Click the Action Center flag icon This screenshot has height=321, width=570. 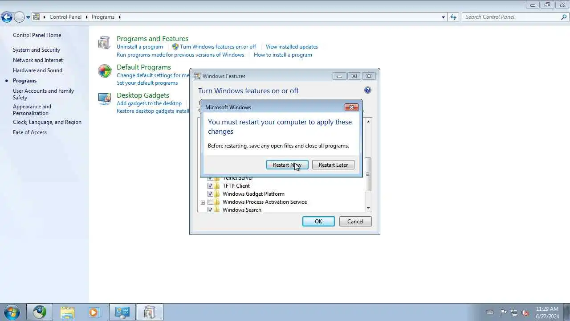[x=503, y=313]
